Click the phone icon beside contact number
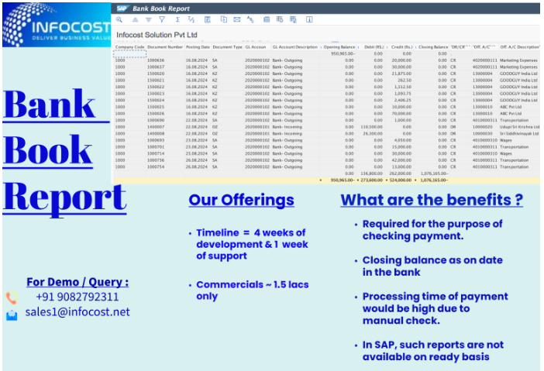The width and height of the screenshot is (544, 371). coord(12,297)
